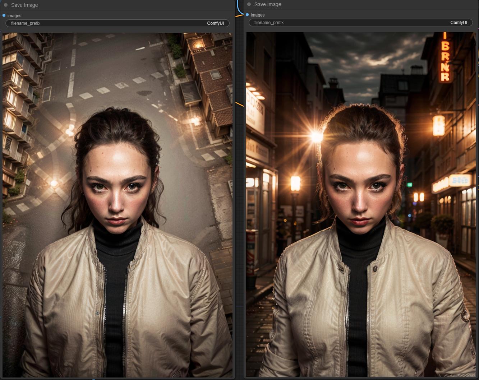Click the orange wire segment between the two previews

(239, 105)
